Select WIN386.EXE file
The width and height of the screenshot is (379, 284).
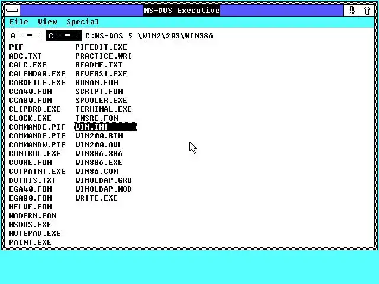(x=99, y=163)
